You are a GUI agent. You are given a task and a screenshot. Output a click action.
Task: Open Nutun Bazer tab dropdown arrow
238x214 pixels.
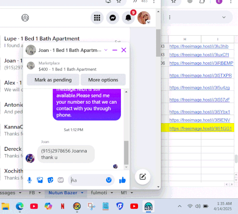pyautogui.click(x=82, y=193)
